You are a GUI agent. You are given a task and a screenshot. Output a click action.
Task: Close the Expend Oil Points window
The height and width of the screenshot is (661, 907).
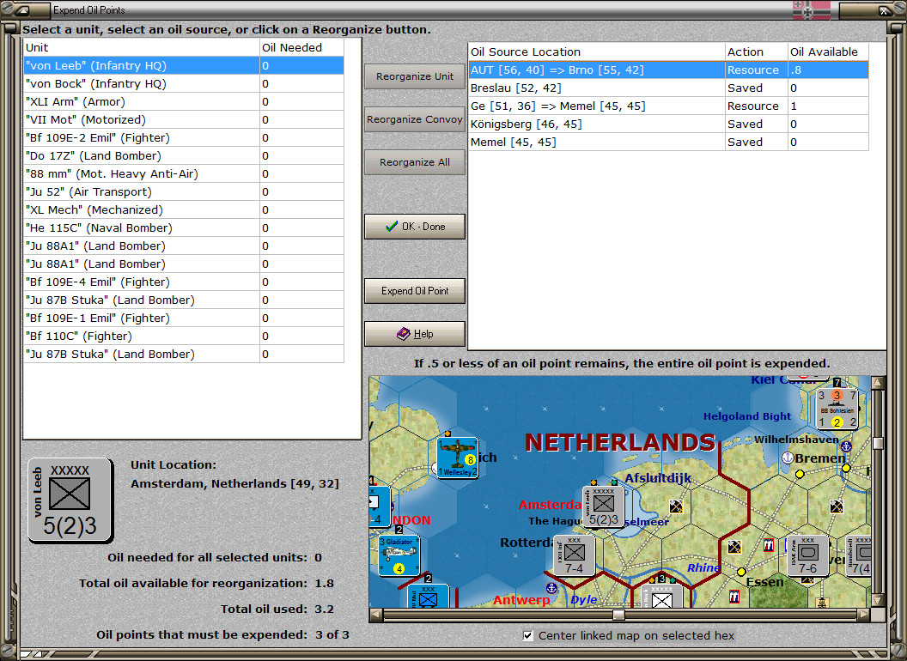(x=886, y=9)
